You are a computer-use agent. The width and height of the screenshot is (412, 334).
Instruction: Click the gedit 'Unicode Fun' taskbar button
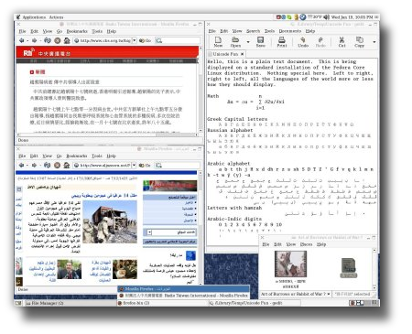[x=255, y=303]
